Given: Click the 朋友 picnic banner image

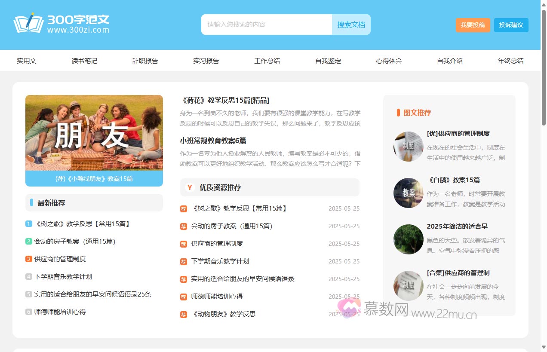Looking at the screenshot, I should [x=94, y=133].
